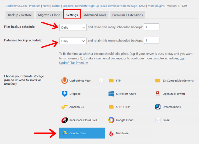
Task: Choose the SFTP / SCP folder icon
Action: pyautogui.click(x=111, y=107)
